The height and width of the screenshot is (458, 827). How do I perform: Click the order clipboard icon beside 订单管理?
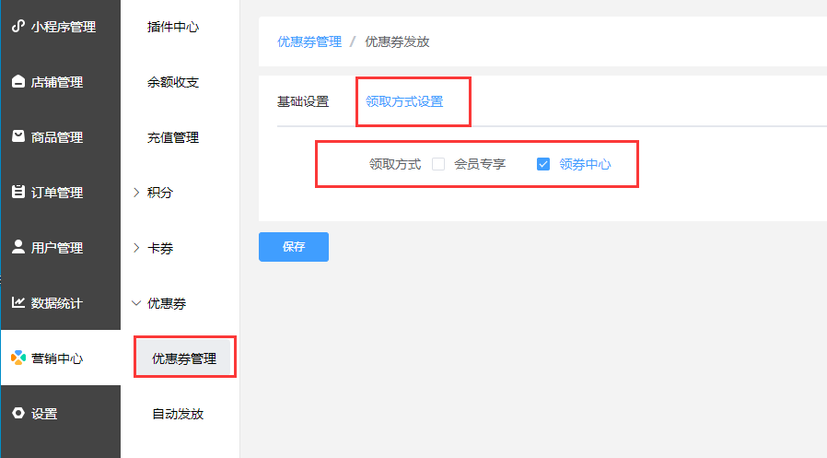coord(18,192)
